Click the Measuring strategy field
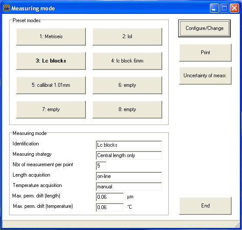This screenshot has width=242, height=230. tap(129, 155)
